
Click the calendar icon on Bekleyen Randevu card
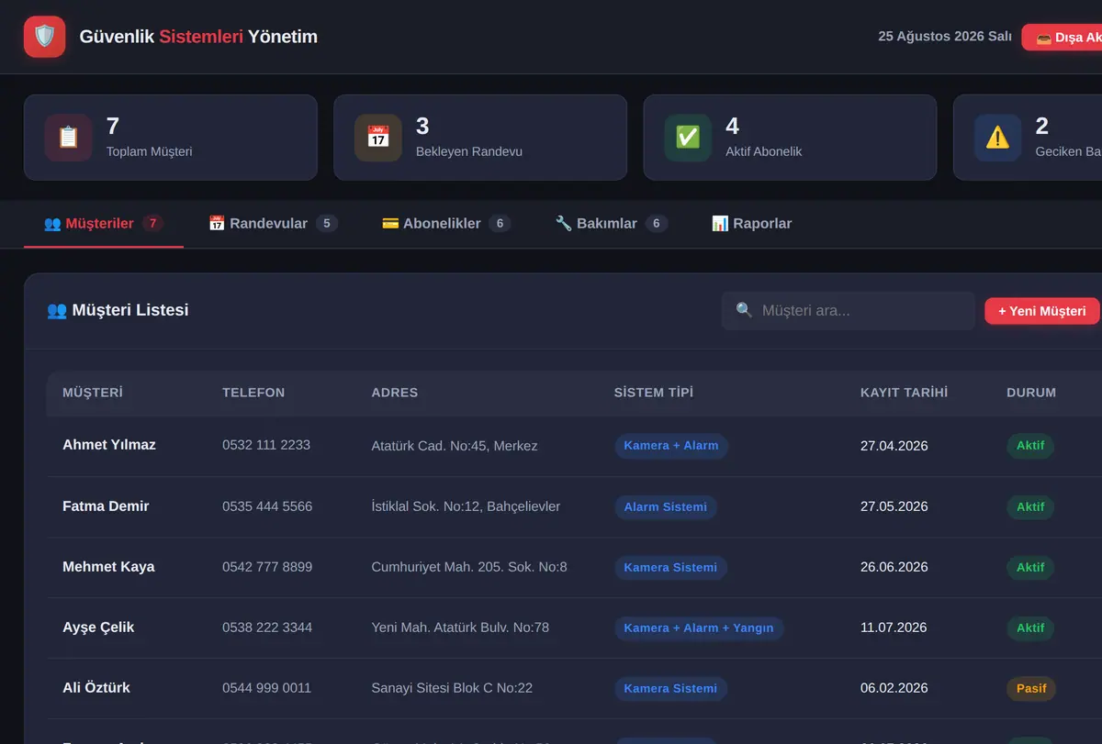click(378, 138)
